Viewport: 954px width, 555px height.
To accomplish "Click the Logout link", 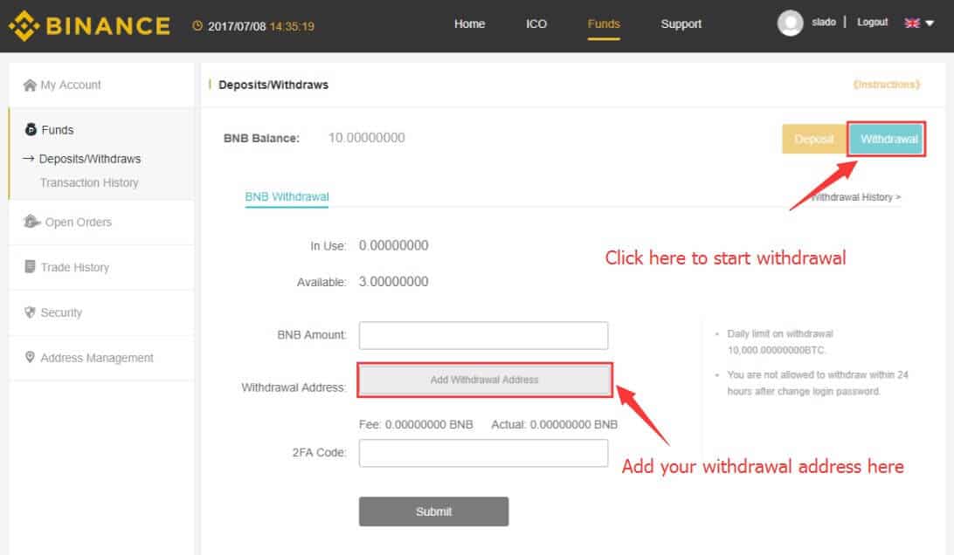I will 873,22.
